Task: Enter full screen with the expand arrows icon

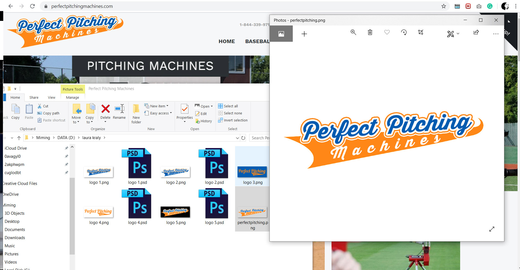Action: [492, 229]
